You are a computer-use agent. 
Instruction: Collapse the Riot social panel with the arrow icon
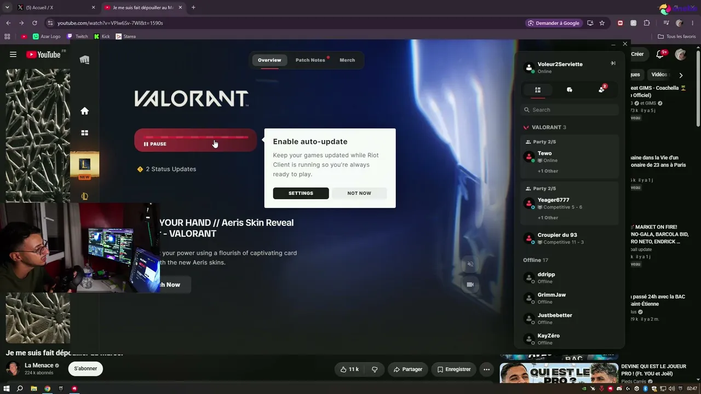click(x=613, y=63)
